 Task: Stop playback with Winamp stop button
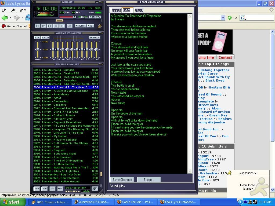coord(56,26)
